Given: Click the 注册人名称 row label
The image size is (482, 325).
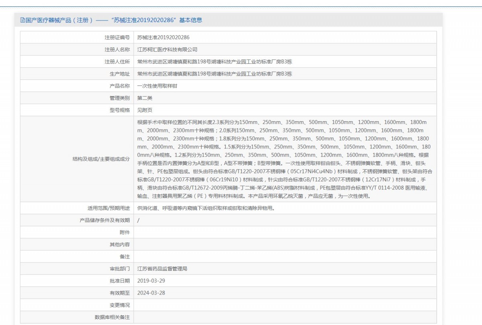Looking at the screenshot, I should [x=117, y=49].
